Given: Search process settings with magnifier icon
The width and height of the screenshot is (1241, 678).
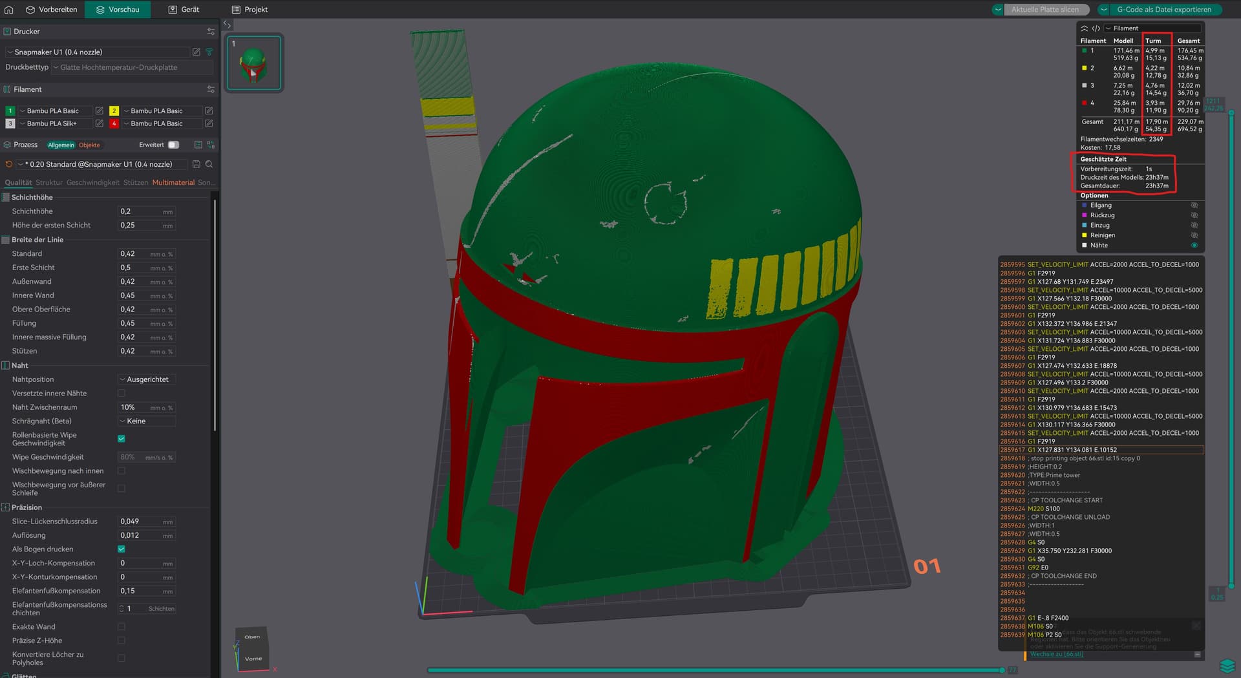Looking at the screenshot, I should tap(209, 164).
